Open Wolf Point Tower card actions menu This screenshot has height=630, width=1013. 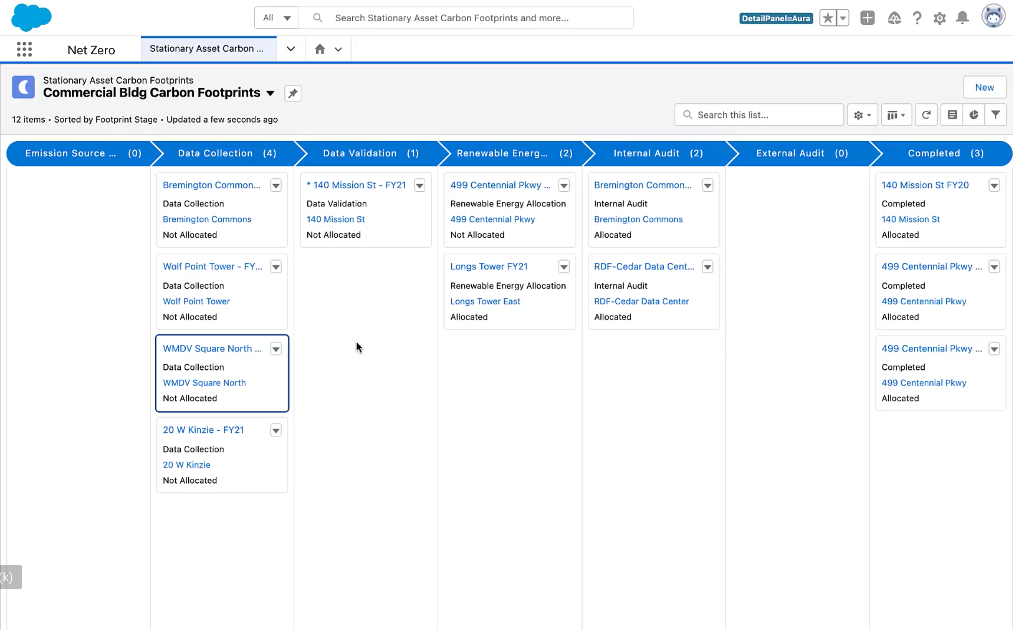276,267
